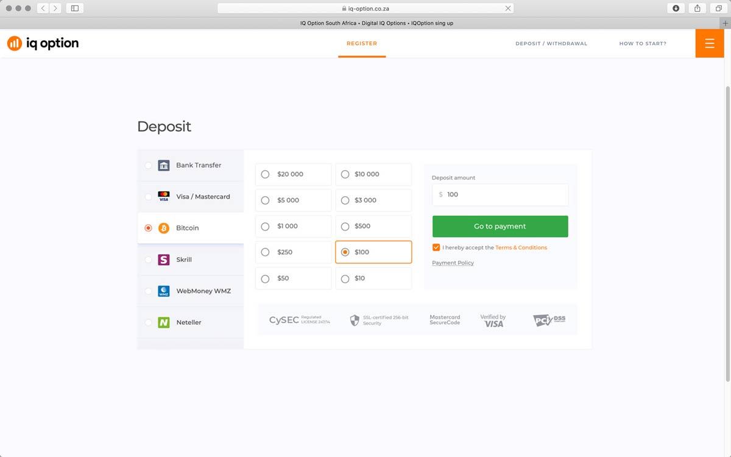Select Visa / Mastercard radio button

point(149,196)
